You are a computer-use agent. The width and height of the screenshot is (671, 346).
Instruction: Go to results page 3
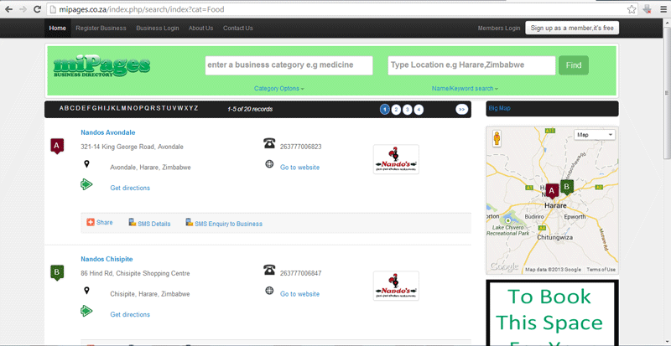point(408,110)
